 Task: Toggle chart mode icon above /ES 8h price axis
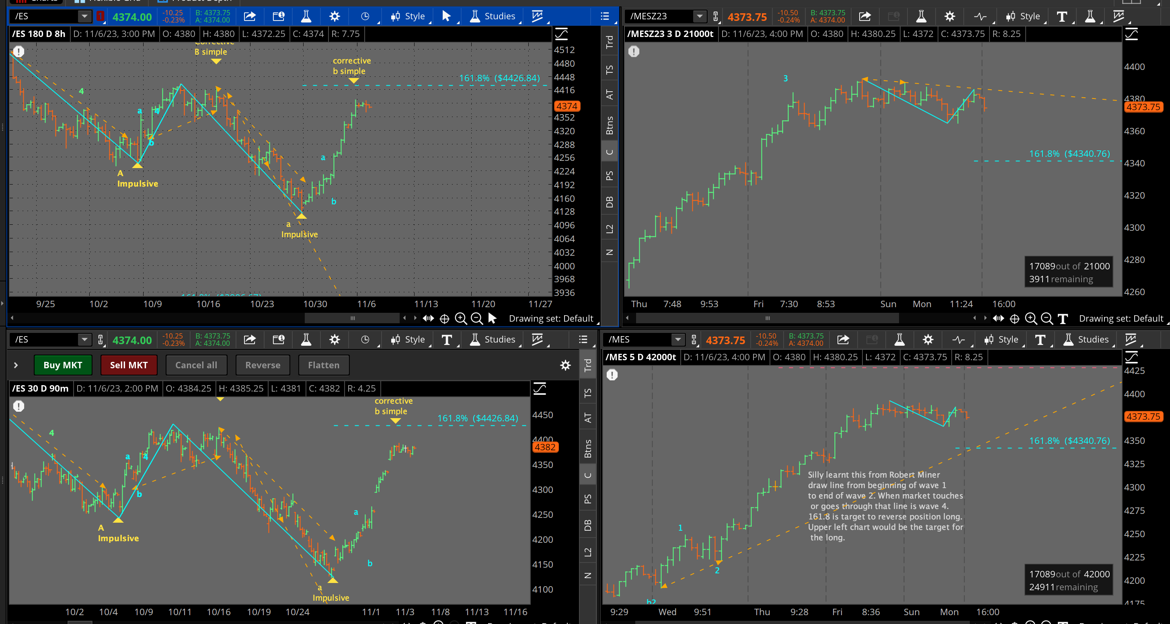[561, 34]
